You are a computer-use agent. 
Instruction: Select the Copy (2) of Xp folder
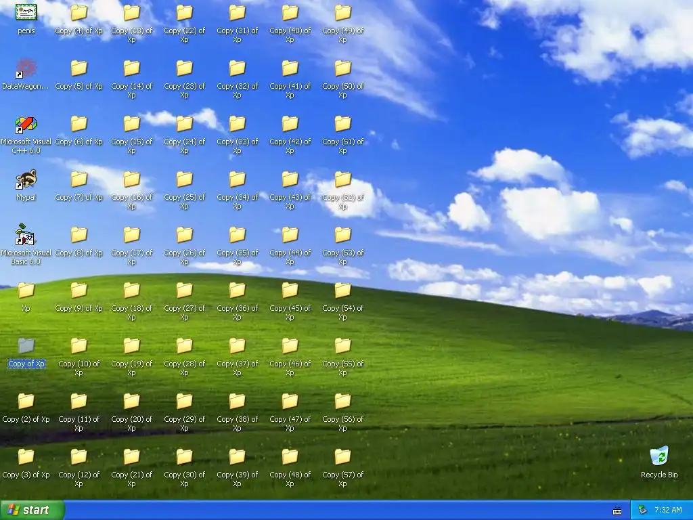26,402
